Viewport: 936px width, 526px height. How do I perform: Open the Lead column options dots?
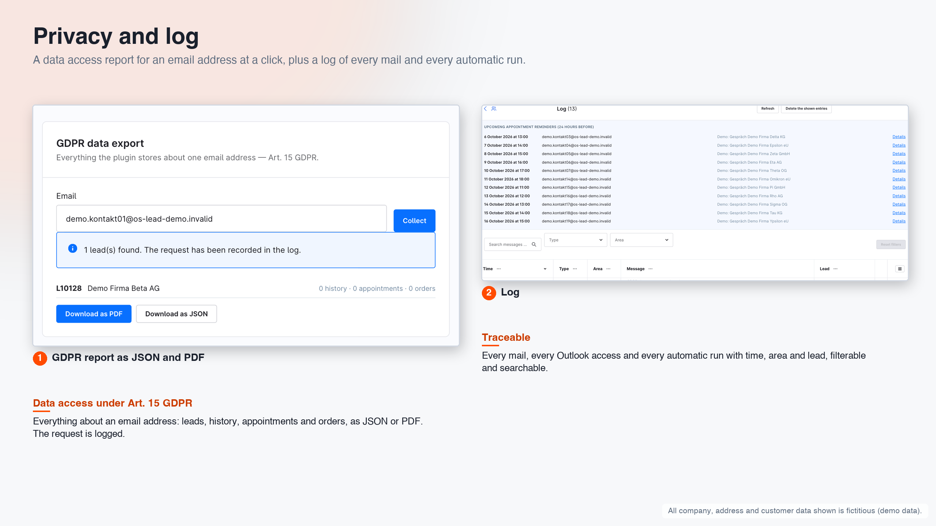835,269
